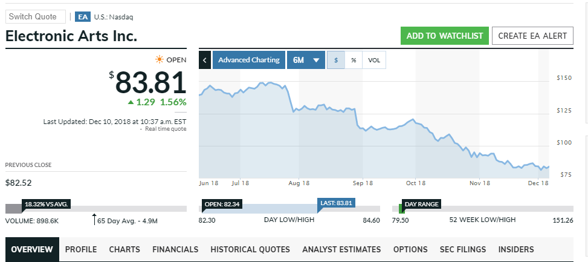588x262 pixels.
Task: Open the Analyst Estimates tab
Action: click(x=341, y=249)
